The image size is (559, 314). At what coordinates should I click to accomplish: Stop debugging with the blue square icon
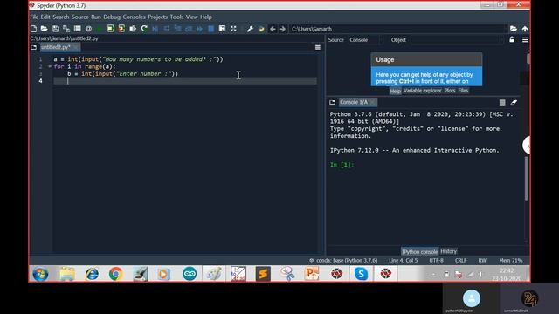click(210, 29)
